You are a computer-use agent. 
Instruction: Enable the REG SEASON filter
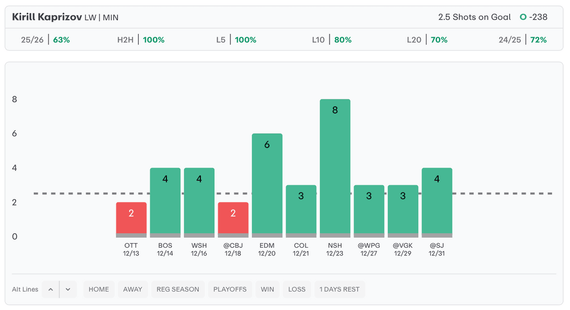click(177, 289)
